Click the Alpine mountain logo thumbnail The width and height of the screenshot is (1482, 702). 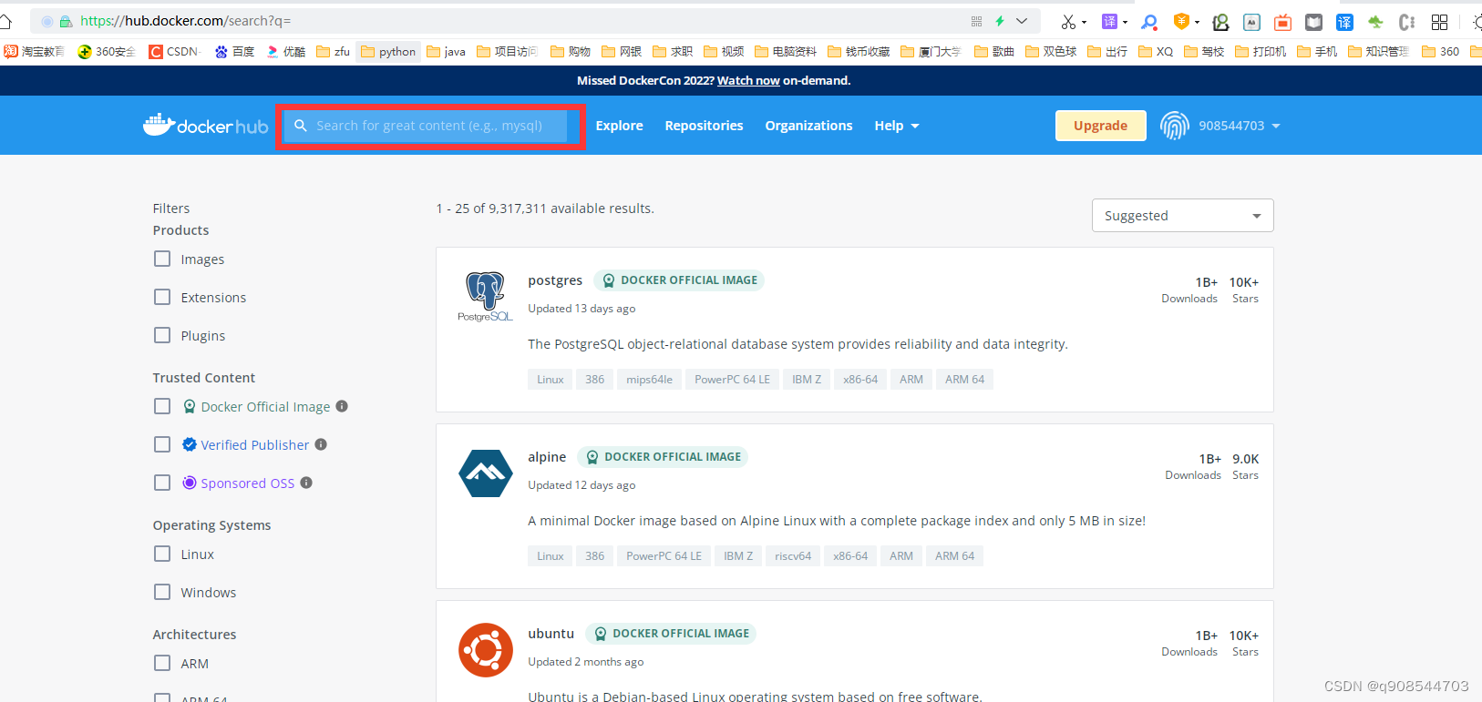[486, 473]
